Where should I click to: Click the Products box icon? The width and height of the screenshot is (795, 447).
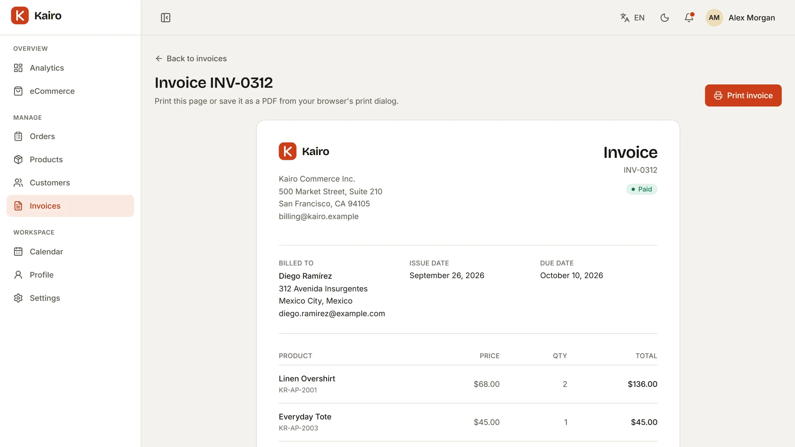(18, 159)
